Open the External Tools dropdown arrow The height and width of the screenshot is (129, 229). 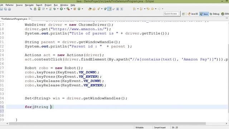[71, 9]
